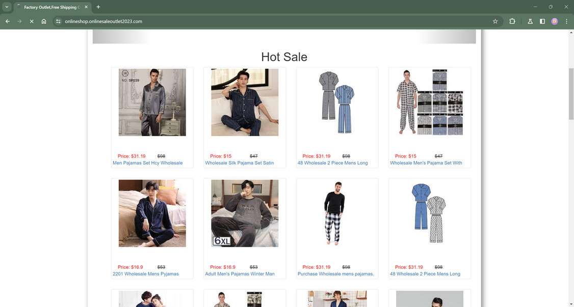Open the Chrome three-dot menu
This screenshot has height=307, width=574.
[x=566, y=21]
